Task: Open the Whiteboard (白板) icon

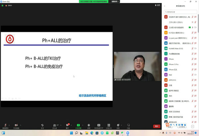Action: click(128, 125)
